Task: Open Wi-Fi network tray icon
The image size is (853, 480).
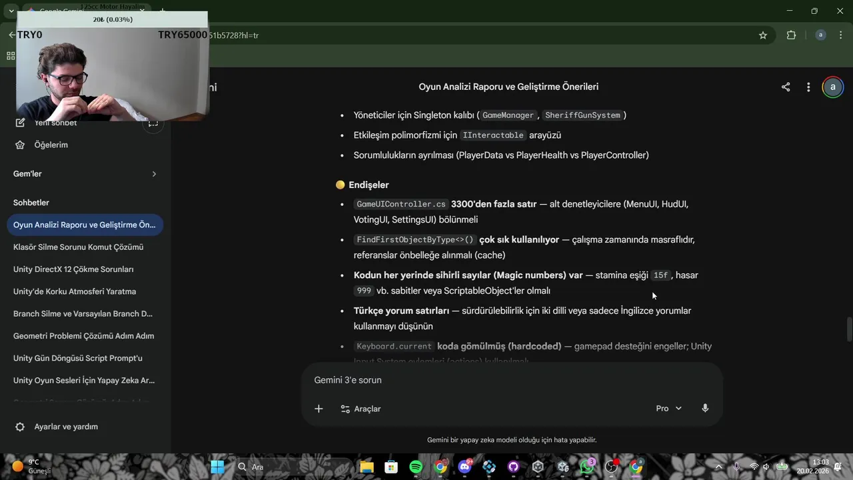Action: (754, 467)
